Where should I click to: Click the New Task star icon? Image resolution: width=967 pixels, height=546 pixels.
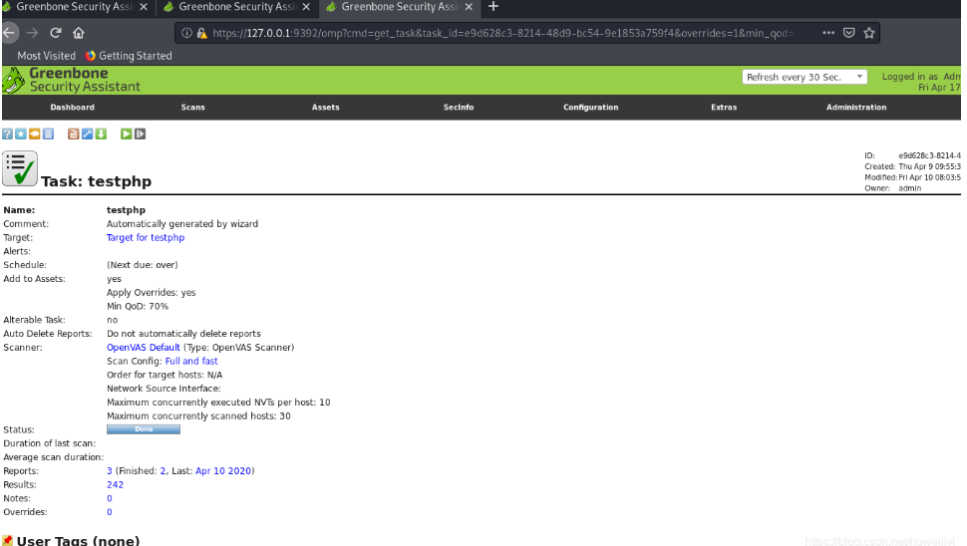(21, 134)
